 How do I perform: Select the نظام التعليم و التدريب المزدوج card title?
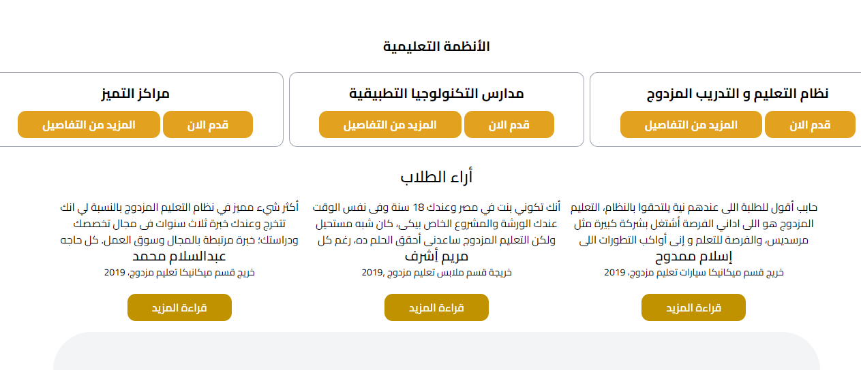click(737, 94)
